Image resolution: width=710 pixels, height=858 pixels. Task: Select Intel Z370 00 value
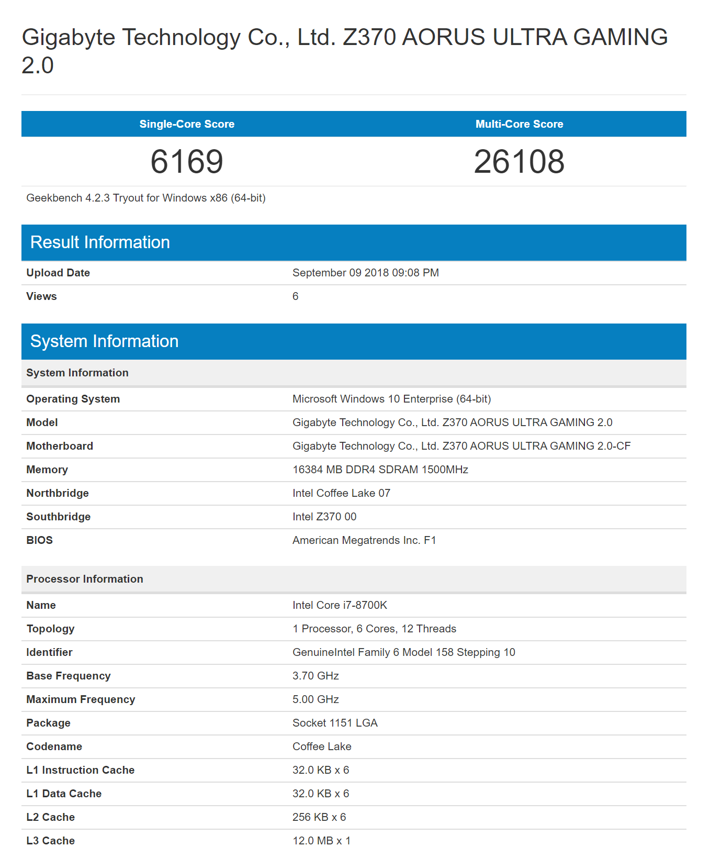click(324, 517)
